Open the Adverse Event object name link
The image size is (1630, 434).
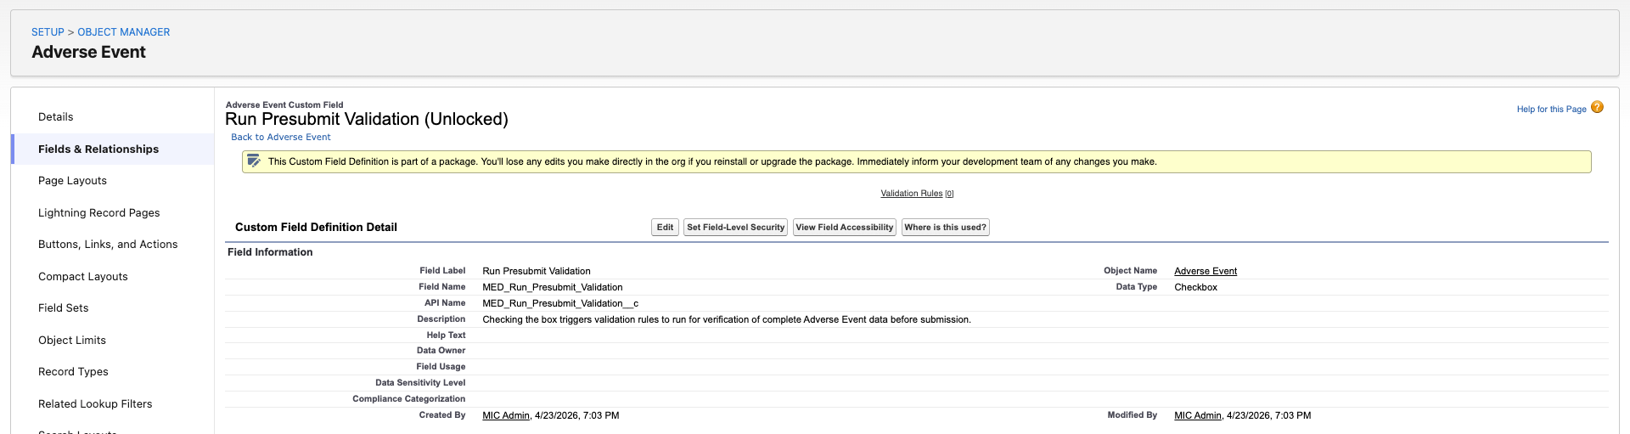click(1206, 271)
